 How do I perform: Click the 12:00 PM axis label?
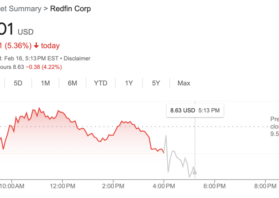[x=62, y=186]
